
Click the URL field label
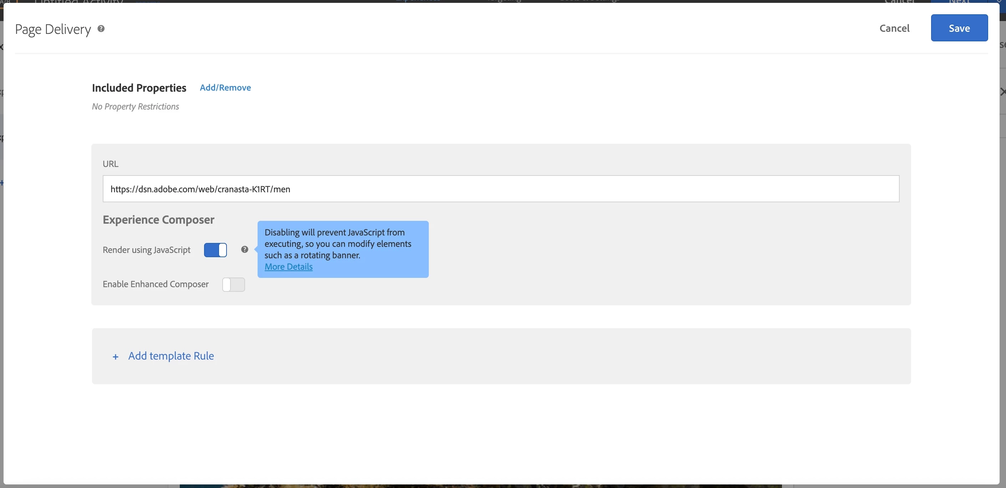point(110,164)
